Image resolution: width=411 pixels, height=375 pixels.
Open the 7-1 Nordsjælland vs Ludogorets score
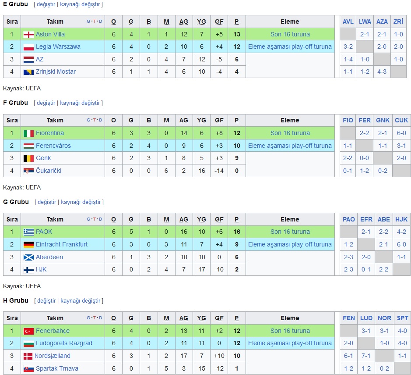coord(365,356)
